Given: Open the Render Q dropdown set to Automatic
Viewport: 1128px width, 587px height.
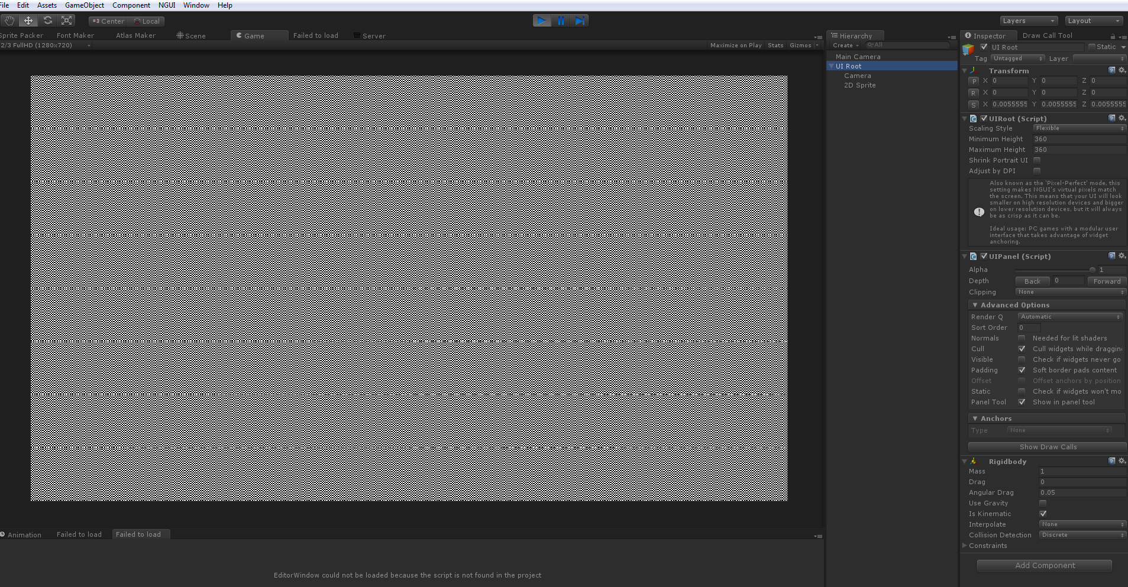Looking at the screenshot, I should [x=1070, y=317].
